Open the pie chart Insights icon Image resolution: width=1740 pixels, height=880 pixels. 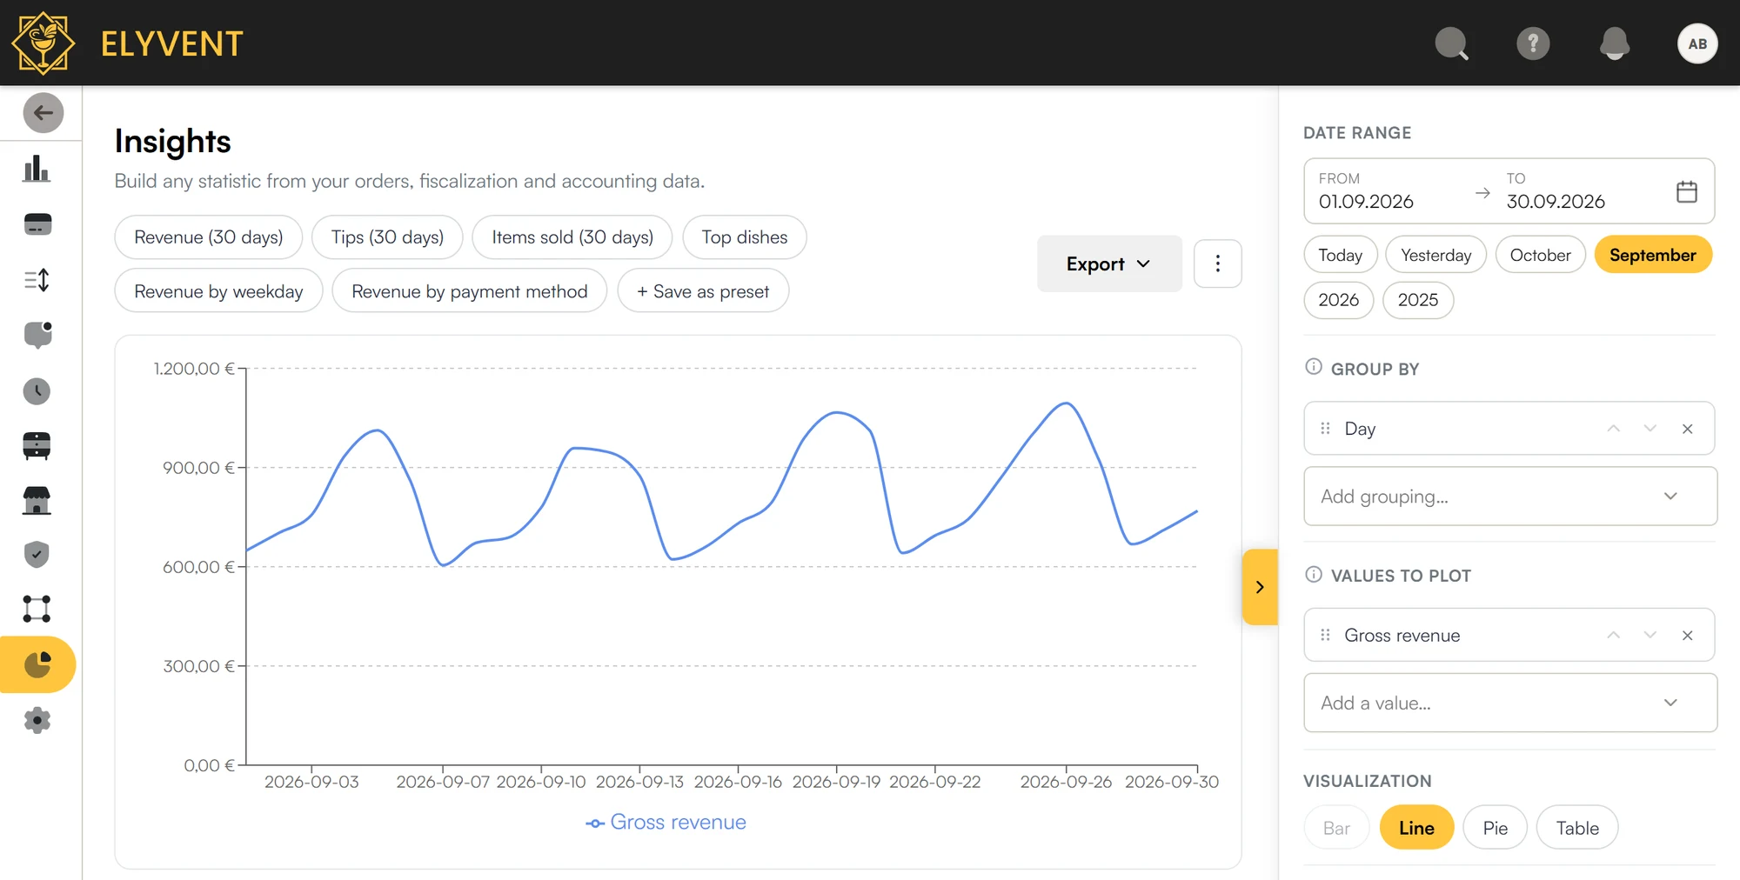click(37, 664)
